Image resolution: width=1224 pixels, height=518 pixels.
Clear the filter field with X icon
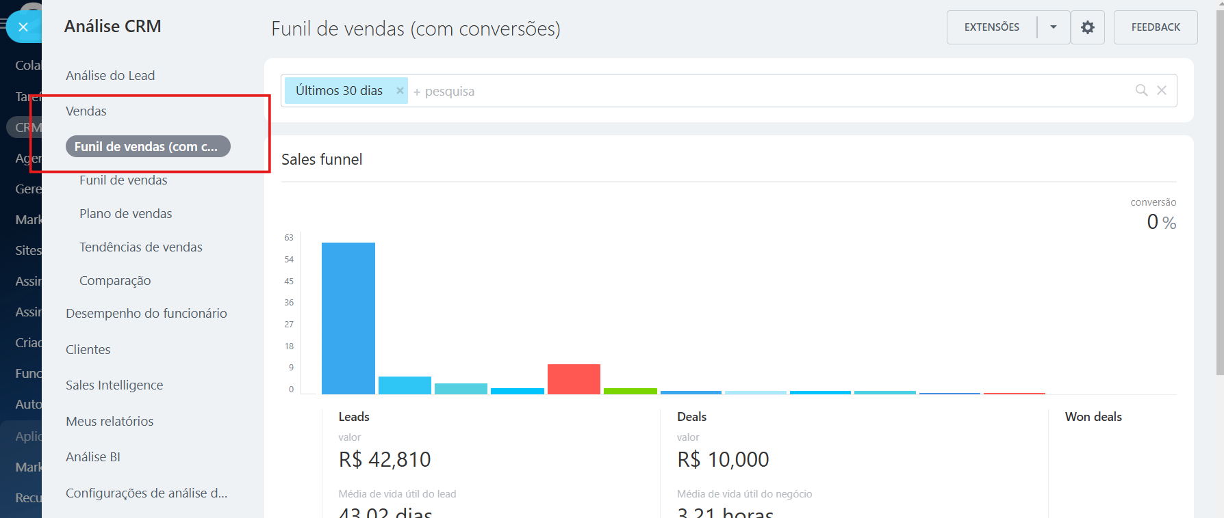click(x=1162, y=90)
